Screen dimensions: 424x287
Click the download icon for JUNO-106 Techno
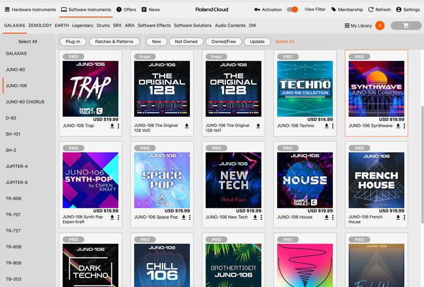coord(327,126)
